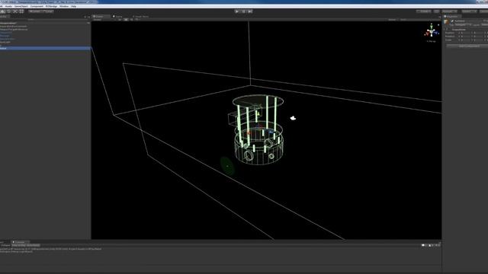Open the Window menu
The image size is (488, 274).
click(x=64, y=6)
